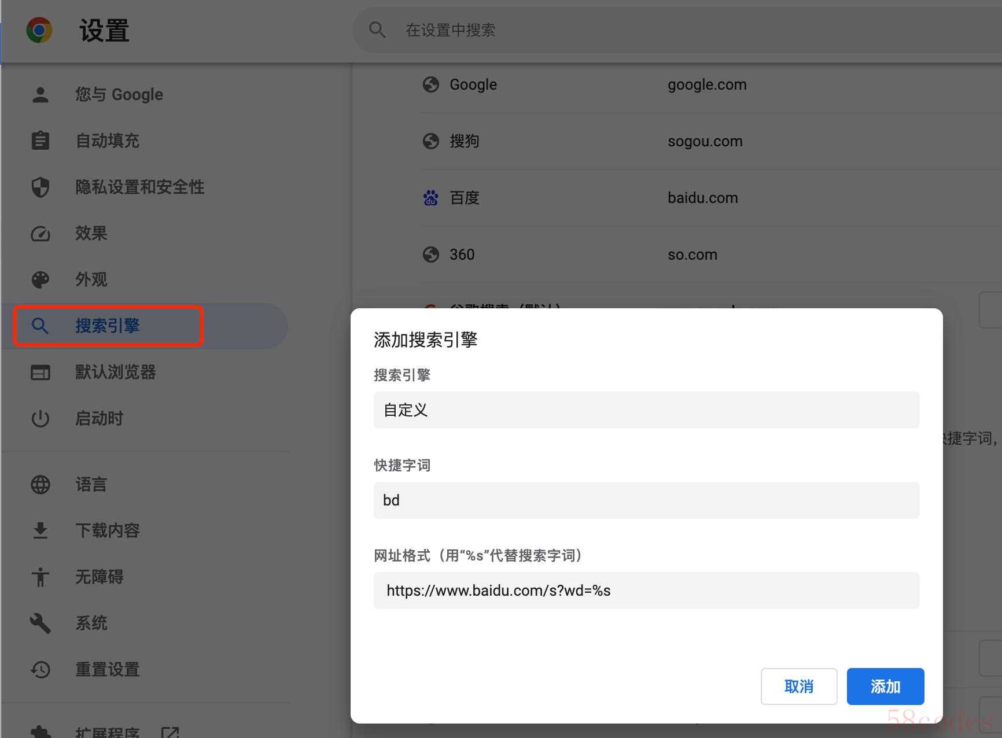Select the 百度 search engine name

(x=465, y=198)
